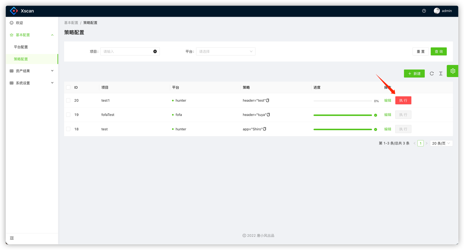Copy the header="tuya" strategy via copy icon
This screenshot has width=464, height=250.
[x=269, y=114]
